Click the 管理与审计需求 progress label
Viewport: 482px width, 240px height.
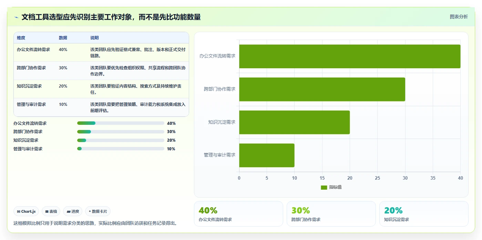click(28, 149)
